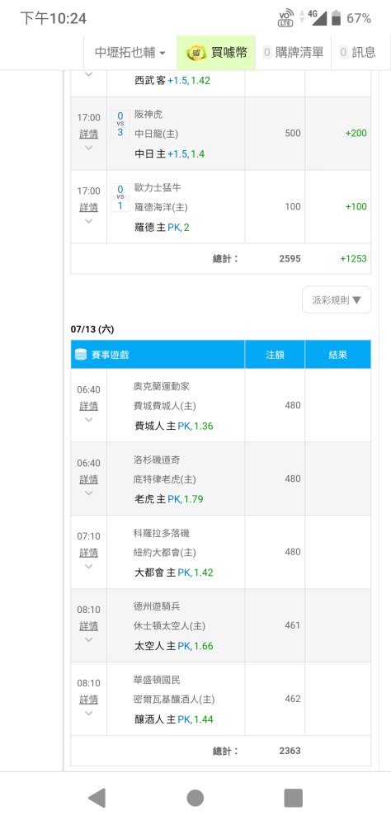
Task: Tap the battery status icon
Action: pos(337,18)
